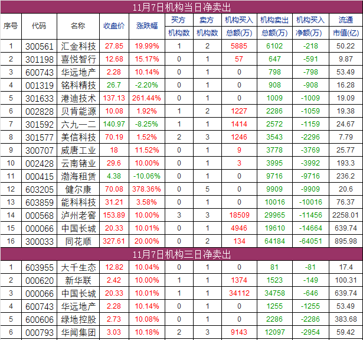
Task: Click change percentage -10.06%
Action: 147,176
